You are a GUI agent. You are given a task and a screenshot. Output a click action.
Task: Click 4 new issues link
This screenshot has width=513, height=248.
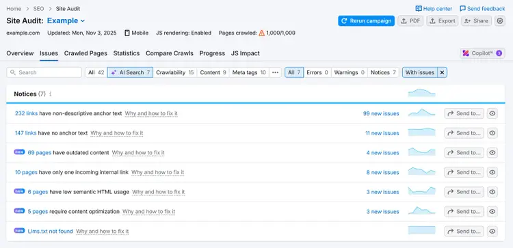click(383, 152)
